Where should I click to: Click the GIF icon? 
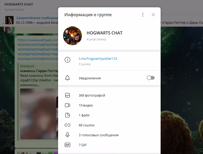67,145
